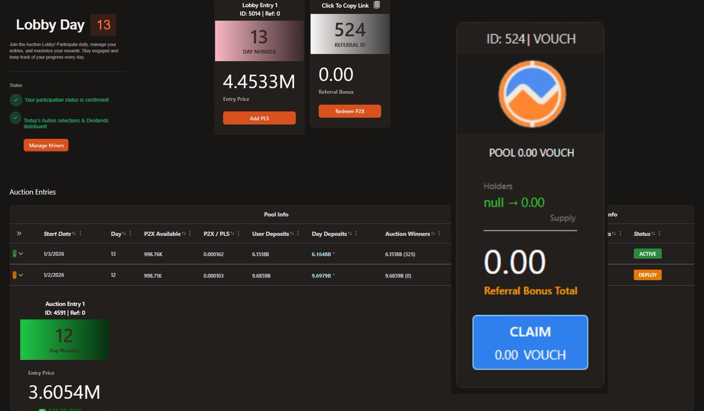The image size is (704, 411).
Task: Open Day Deposits column options menu
Action: (357, 234)
